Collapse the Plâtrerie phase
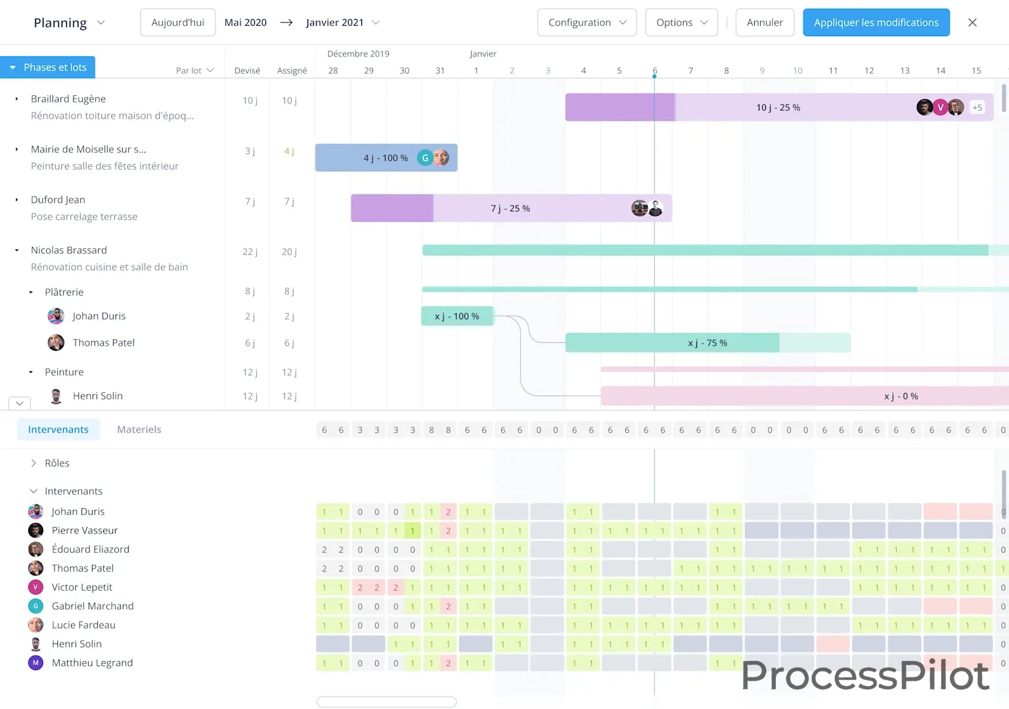This screenshot has height=709, width=1009. (x=31, y=292)
